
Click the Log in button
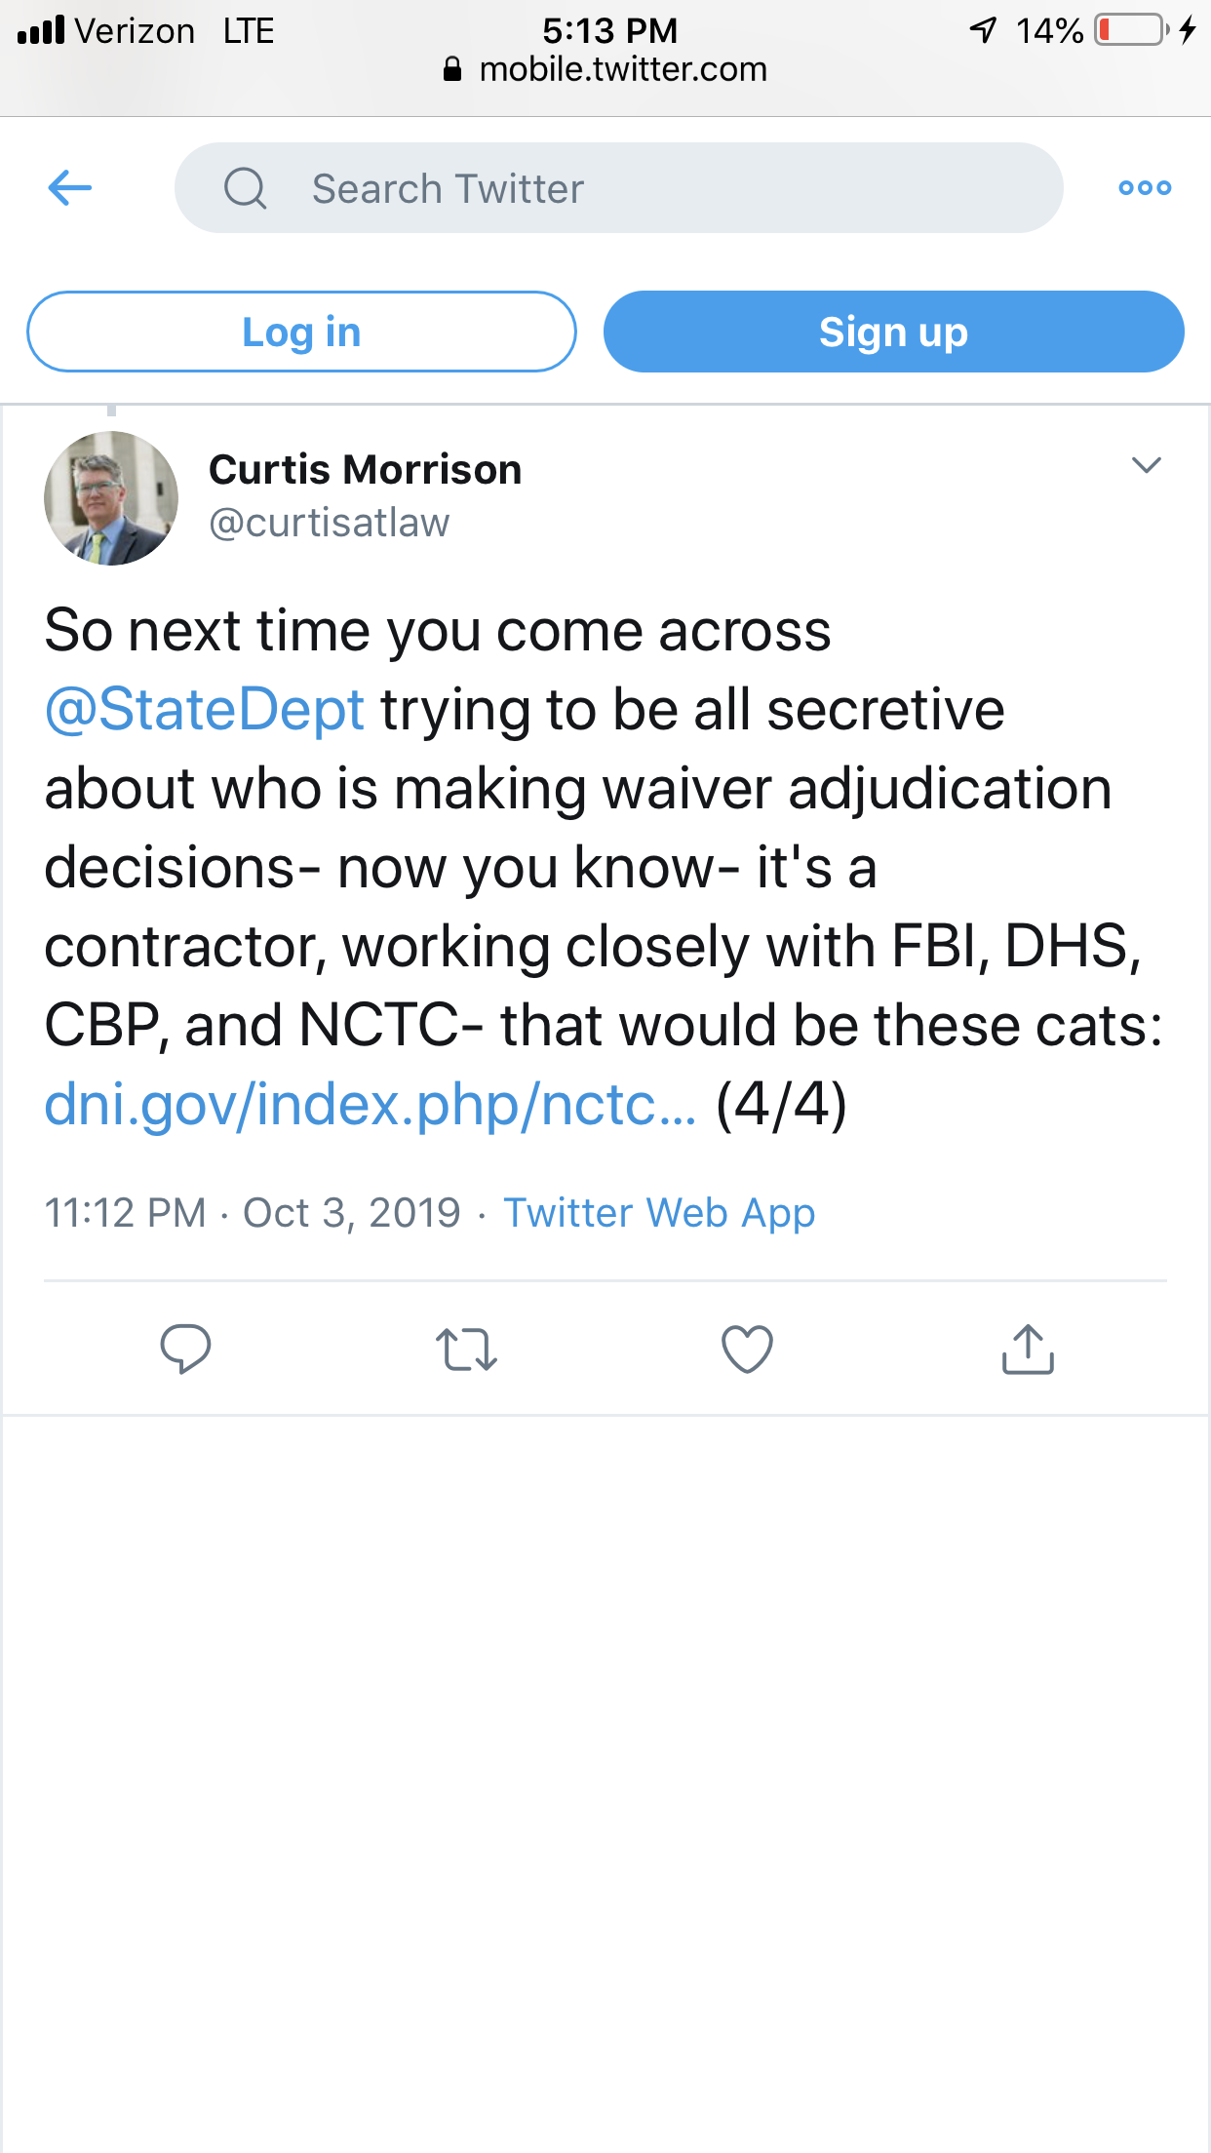(x=301, y=332)
